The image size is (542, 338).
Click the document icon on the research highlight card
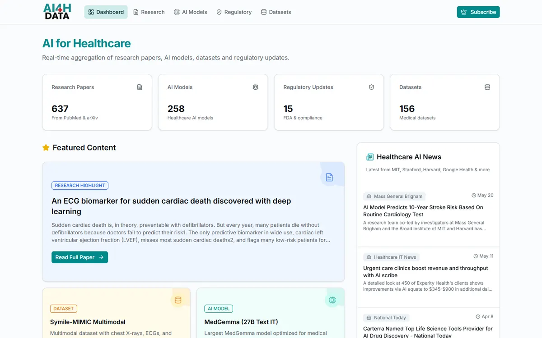click(x=329, y=177)
